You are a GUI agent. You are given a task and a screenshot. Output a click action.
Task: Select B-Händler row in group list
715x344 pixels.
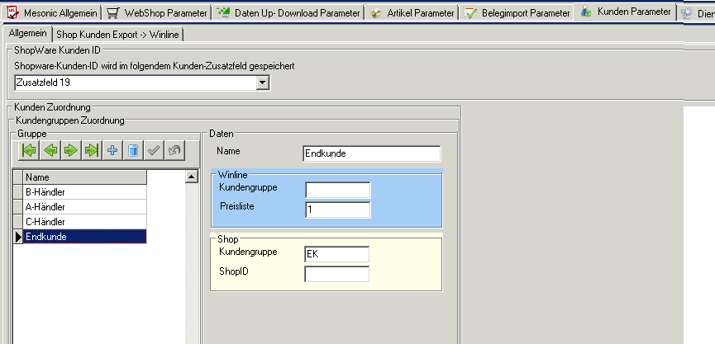click(x=83, y=192)
